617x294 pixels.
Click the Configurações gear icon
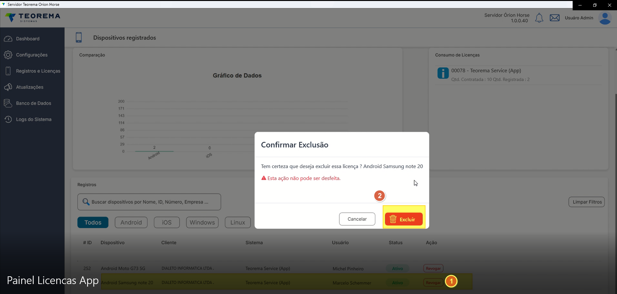point(8,55)
